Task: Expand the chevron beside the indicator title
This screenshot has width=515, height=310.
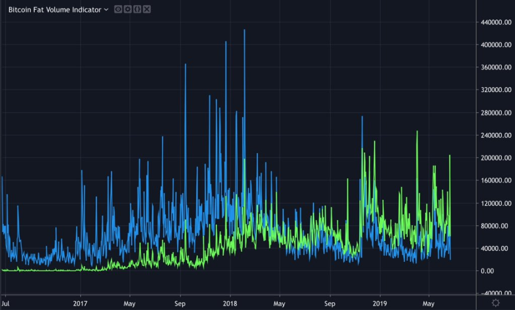Action: tap(106, 10)
